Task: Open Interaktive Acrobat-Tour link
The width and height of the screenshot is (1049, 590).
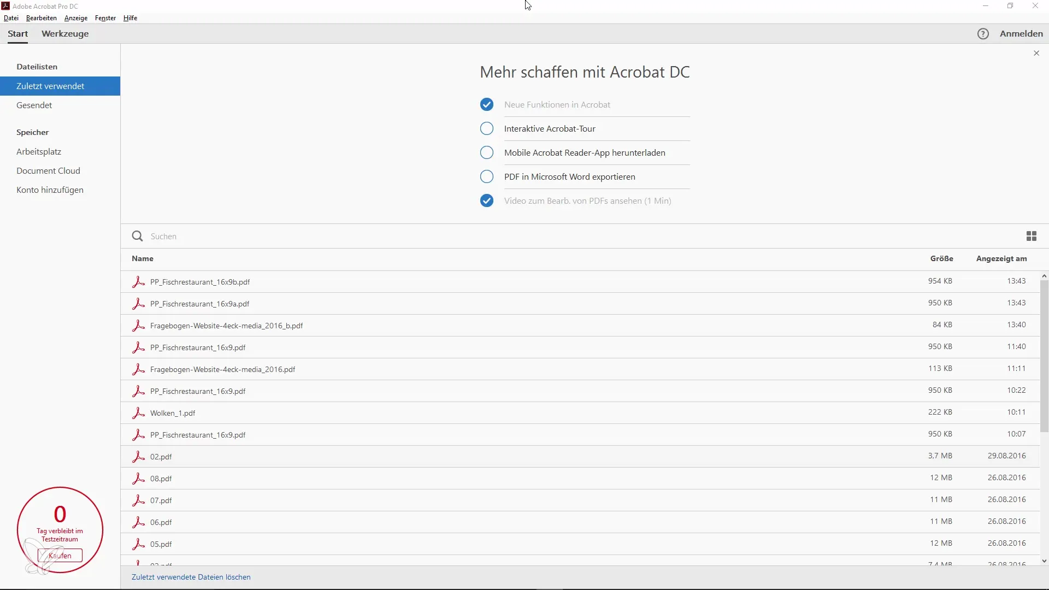Action: coord(550,128)
